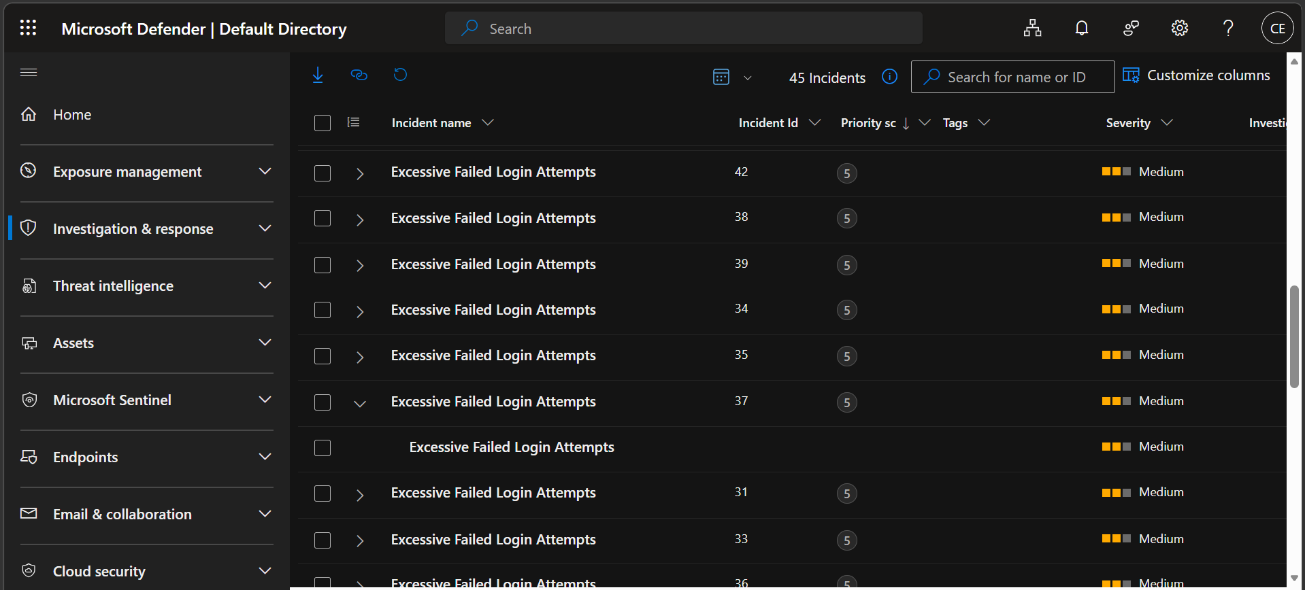Image resolution: width=1305 pixels, height=590 pixels.
Task: Click the Assets icon in sidebar
Action: click(x=29, y=343)
